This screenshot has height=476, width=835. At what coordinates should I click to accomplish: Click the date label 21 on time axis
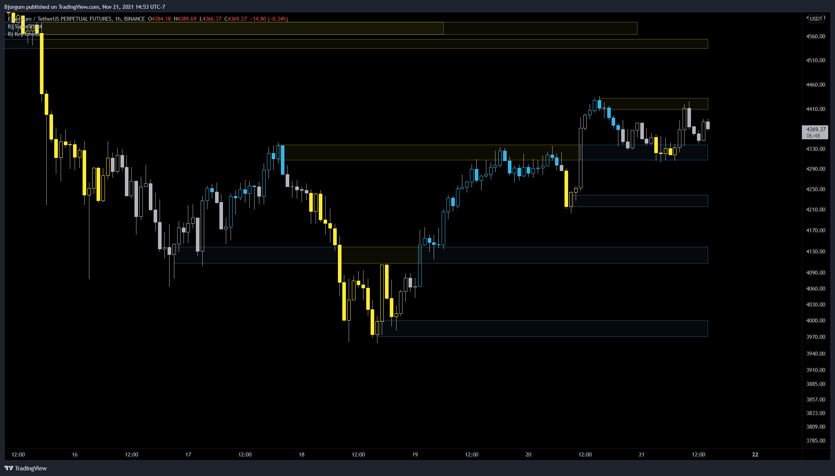[642, 454]
